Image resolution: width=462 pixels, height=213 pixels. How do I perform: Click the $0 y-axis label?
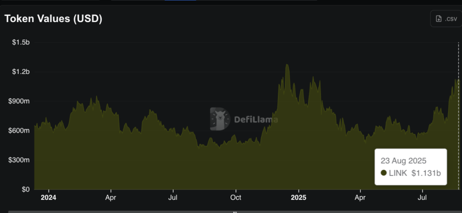pyautogui.click(x=25, y=190)
